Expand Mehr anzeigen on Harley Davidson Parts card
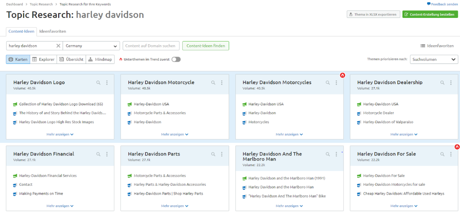460x213 pixels. (x=174, y=206)
